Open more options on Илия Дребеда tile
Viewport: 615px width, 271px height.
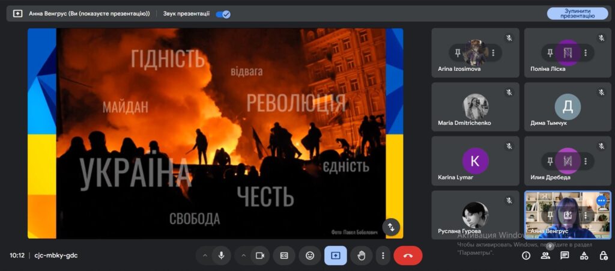pos(586,161)
